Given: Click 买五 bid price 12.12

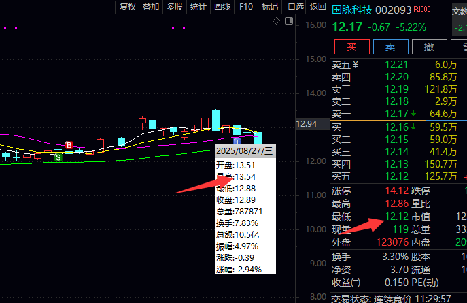Looking at the screenshot, I should tap(396, 176).
